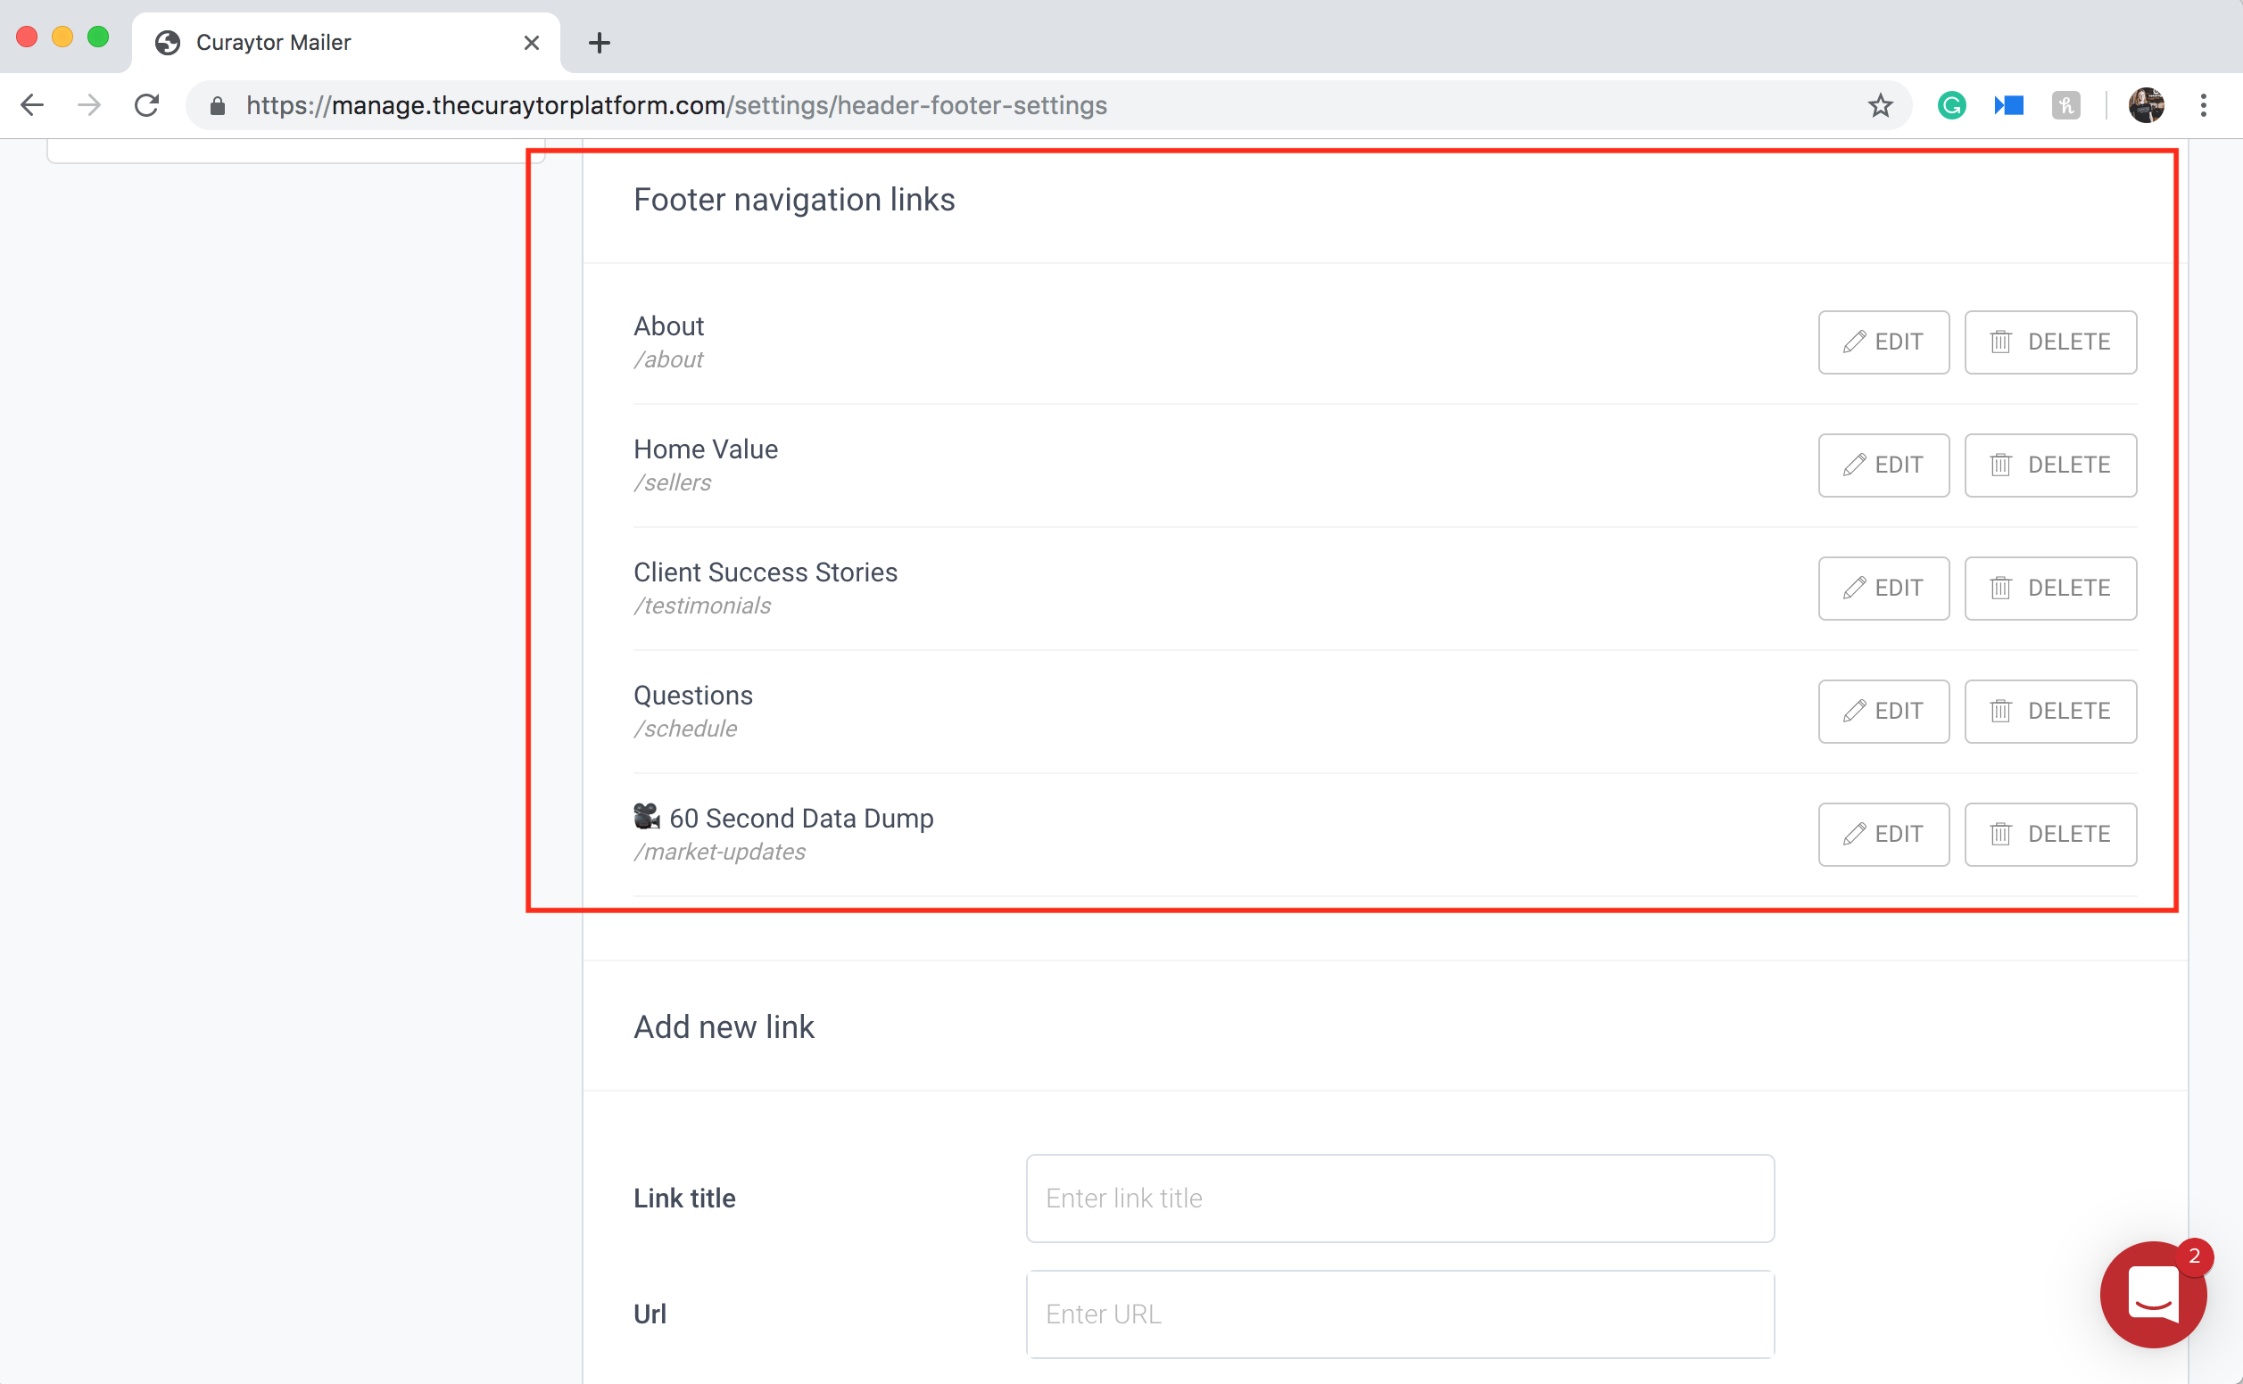Click the green fullscreen window button

click(x=98, y=37)
